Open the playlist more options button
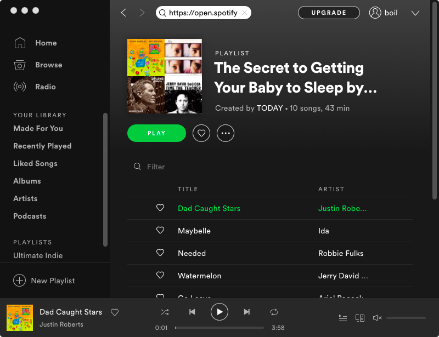 pyautogui.click(x=226, y=133)
